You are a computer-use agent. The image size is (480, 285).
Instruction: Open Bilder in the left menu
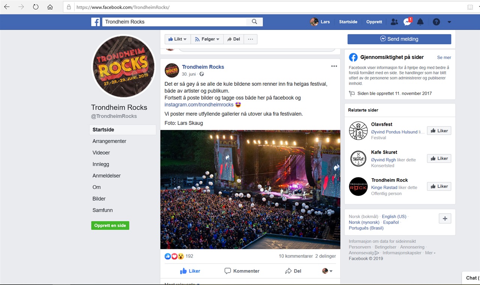coord(99,198)
